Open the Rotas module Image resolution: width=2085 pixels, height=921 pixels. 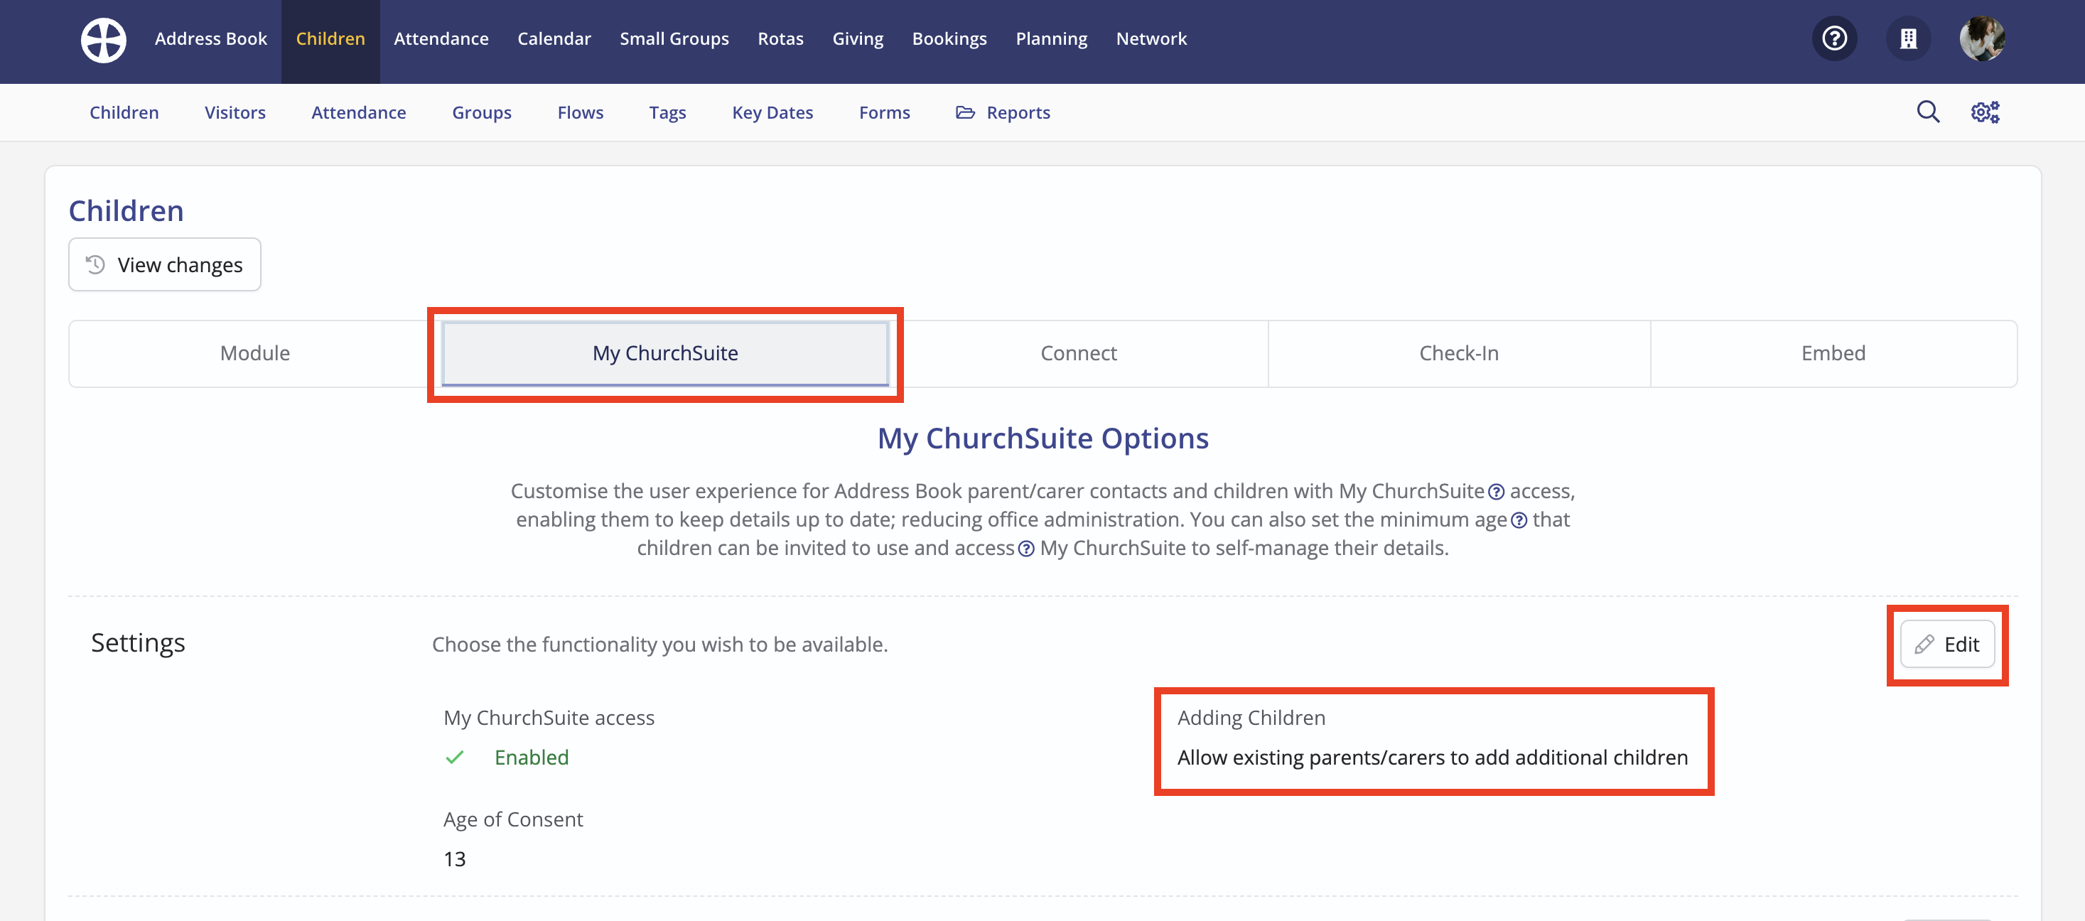tap(780, 38)
